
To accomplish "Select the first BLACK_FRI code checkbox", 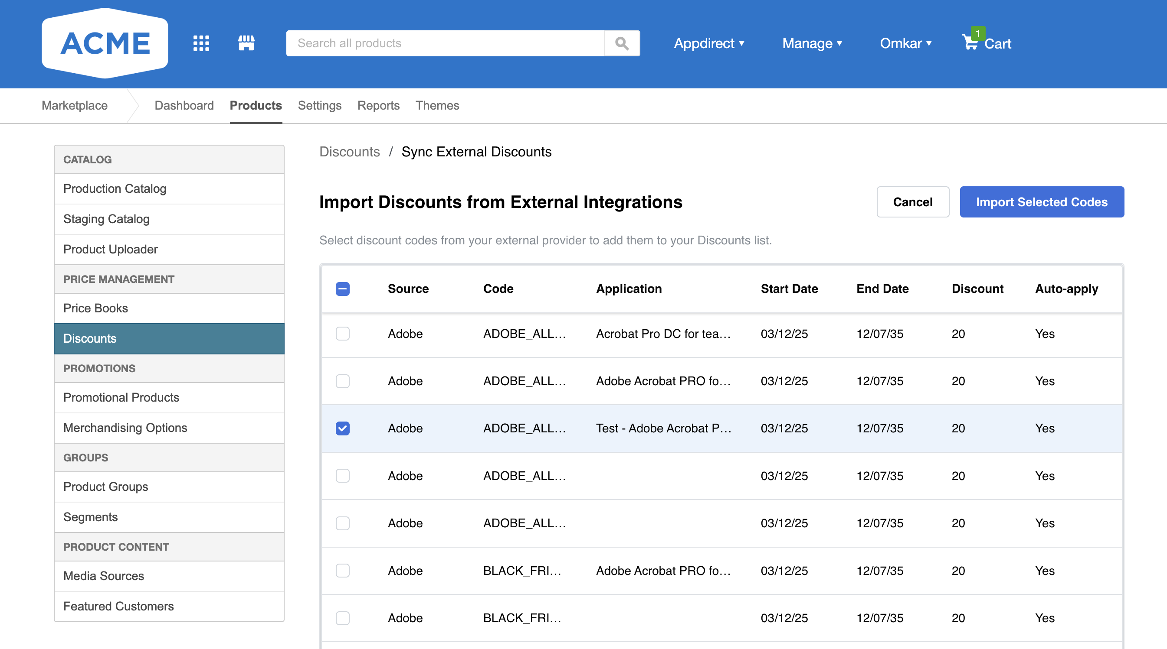I will 342,571.
